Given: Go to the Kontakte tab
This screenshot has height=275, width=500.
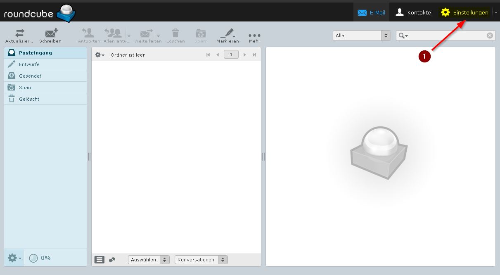Looking at the screenshot, I should pyautogui.click(x=413, y=12).
